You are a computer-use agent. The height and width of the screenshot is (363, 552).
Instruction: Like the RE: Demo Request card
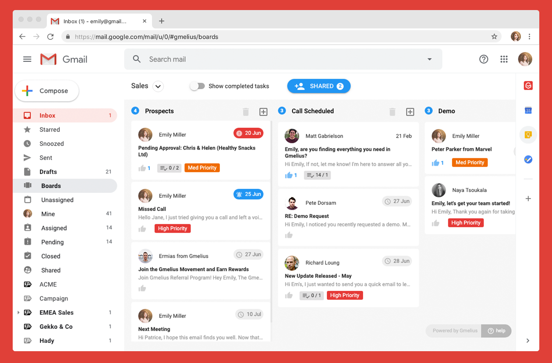289,235
